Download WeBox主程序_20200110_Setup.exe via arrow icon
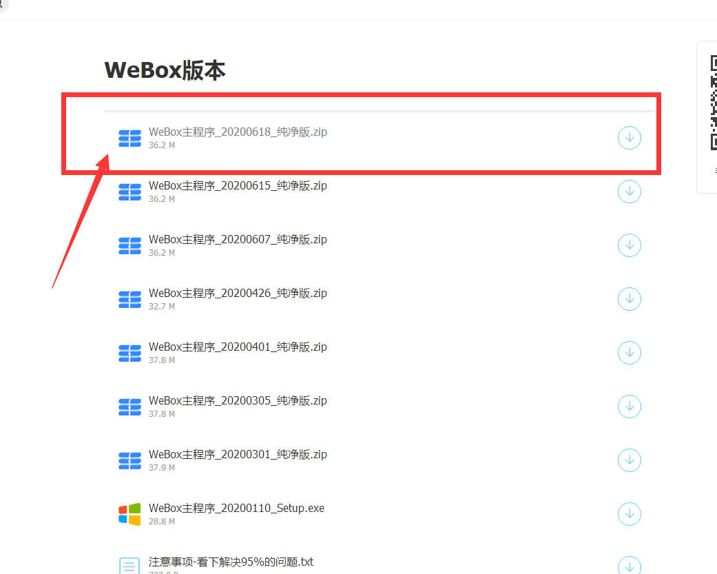The width and height of the screenshot is (717, 574). click(x=630, y=514)
